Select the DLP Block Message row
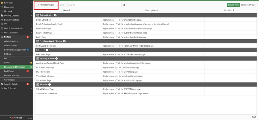Image resolution: width=259 pixels, height=120 pixels. [x=146, y=68]
